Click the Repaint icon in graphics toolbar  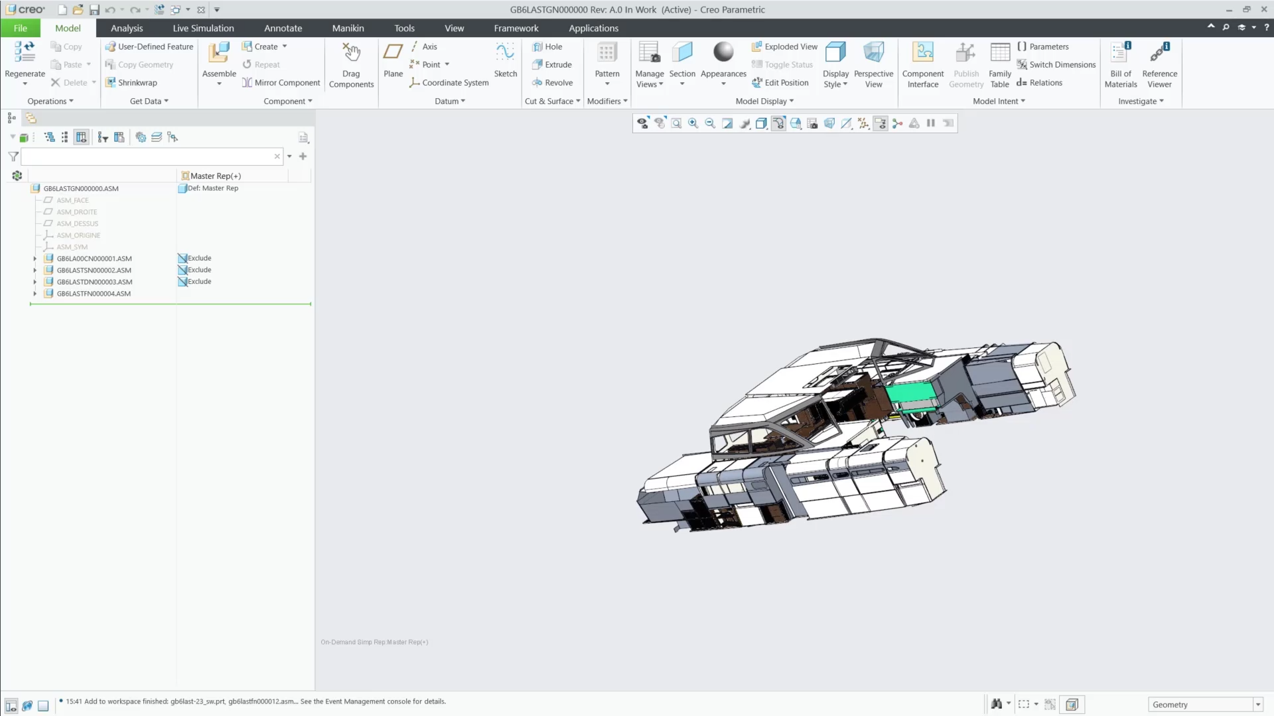coord(727,123)
